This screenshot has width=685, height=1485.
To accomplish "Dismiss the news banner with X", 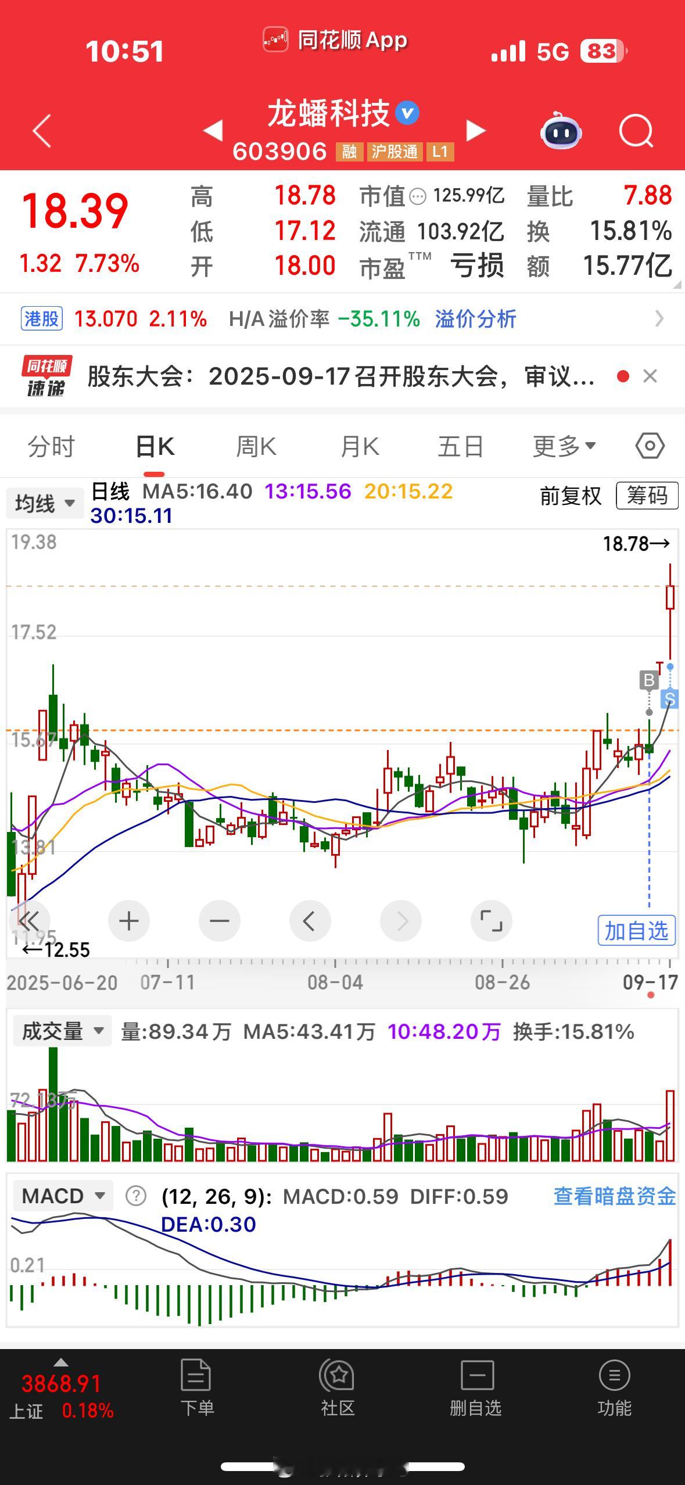I will point(650,376).
